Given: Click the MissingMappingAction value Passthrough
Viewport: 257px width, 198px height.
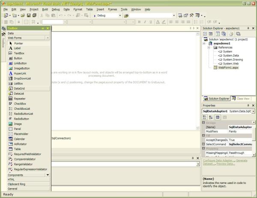Looking at the screenshot, I should point(240,153).
